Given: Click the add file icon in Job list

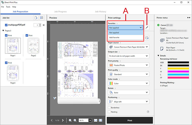Looking at the screenshot, I should [36, 18].
